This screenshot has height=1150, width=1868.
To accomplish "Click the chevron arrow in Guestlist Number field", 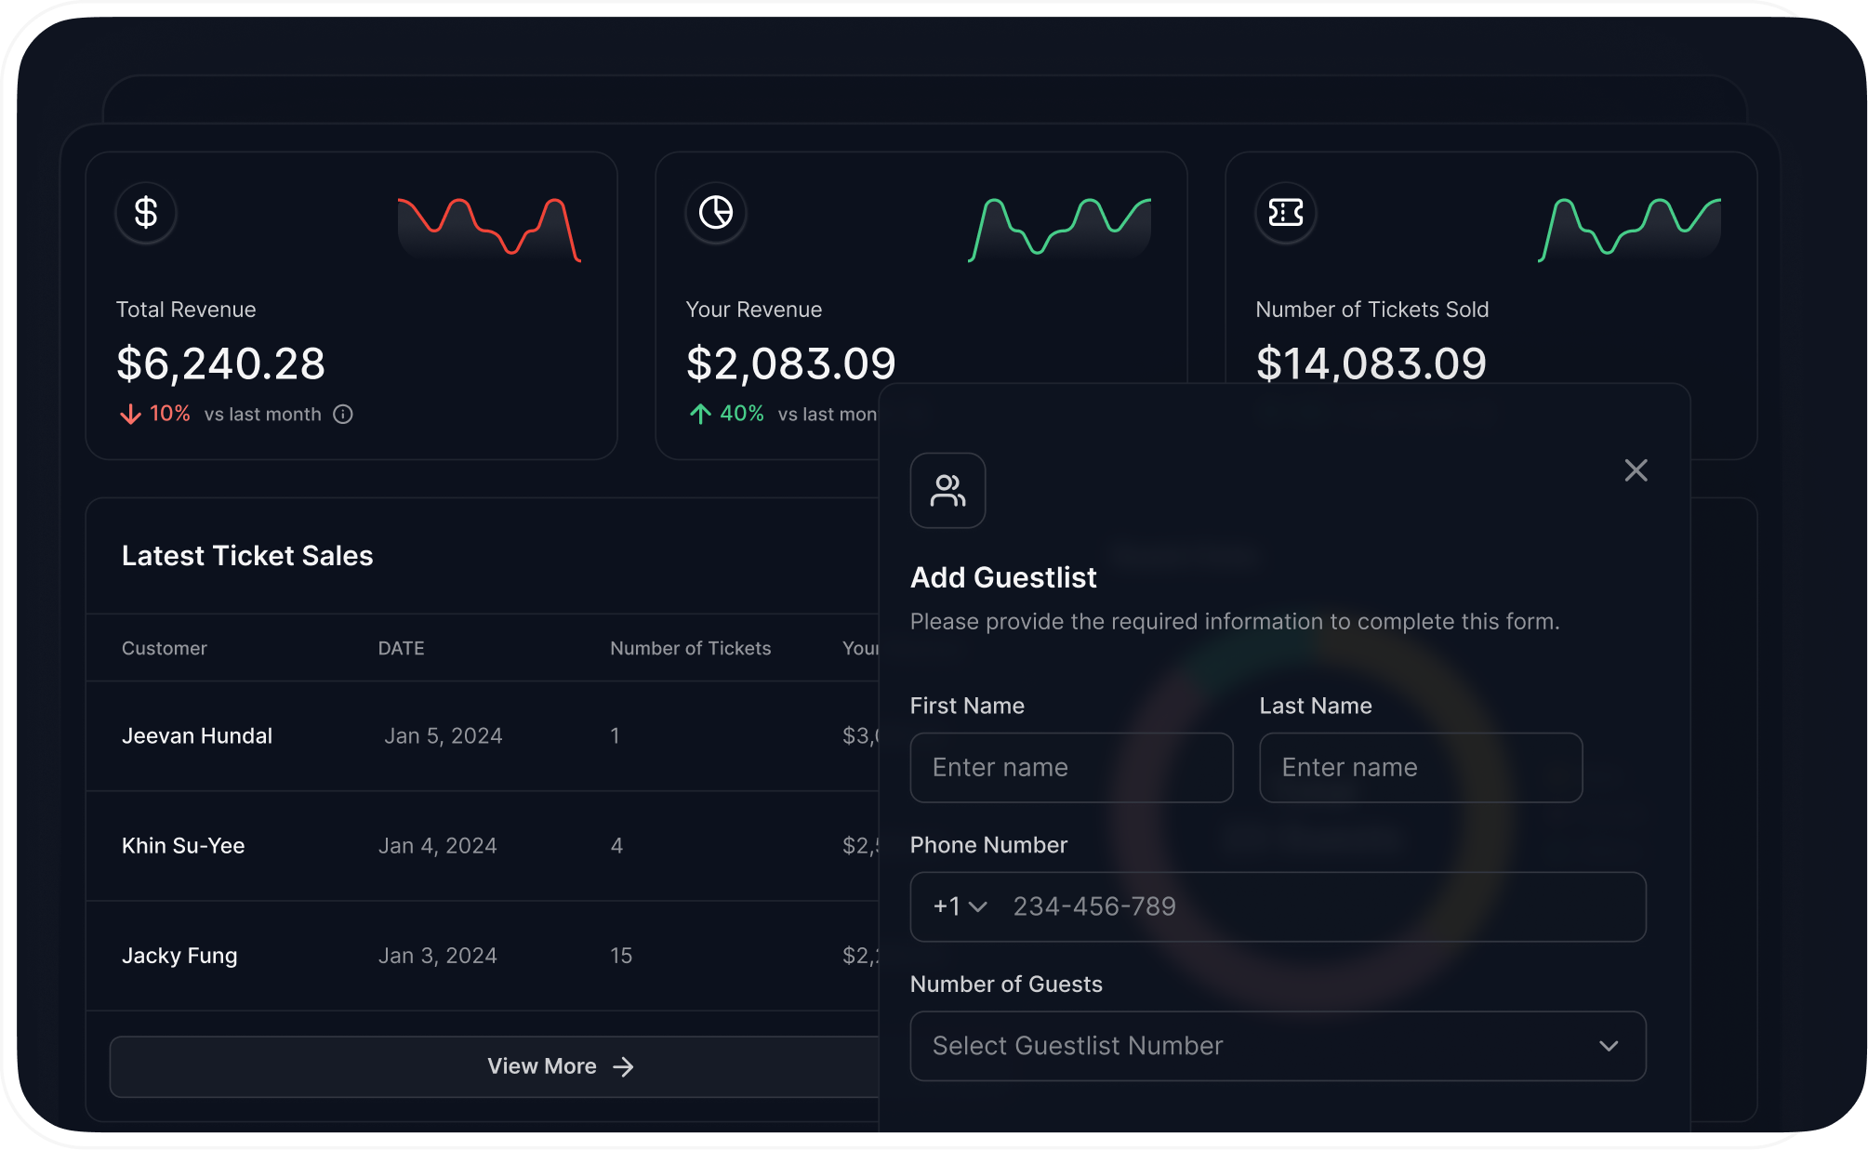I will pyautogui.click(x=1609, y=1046).
